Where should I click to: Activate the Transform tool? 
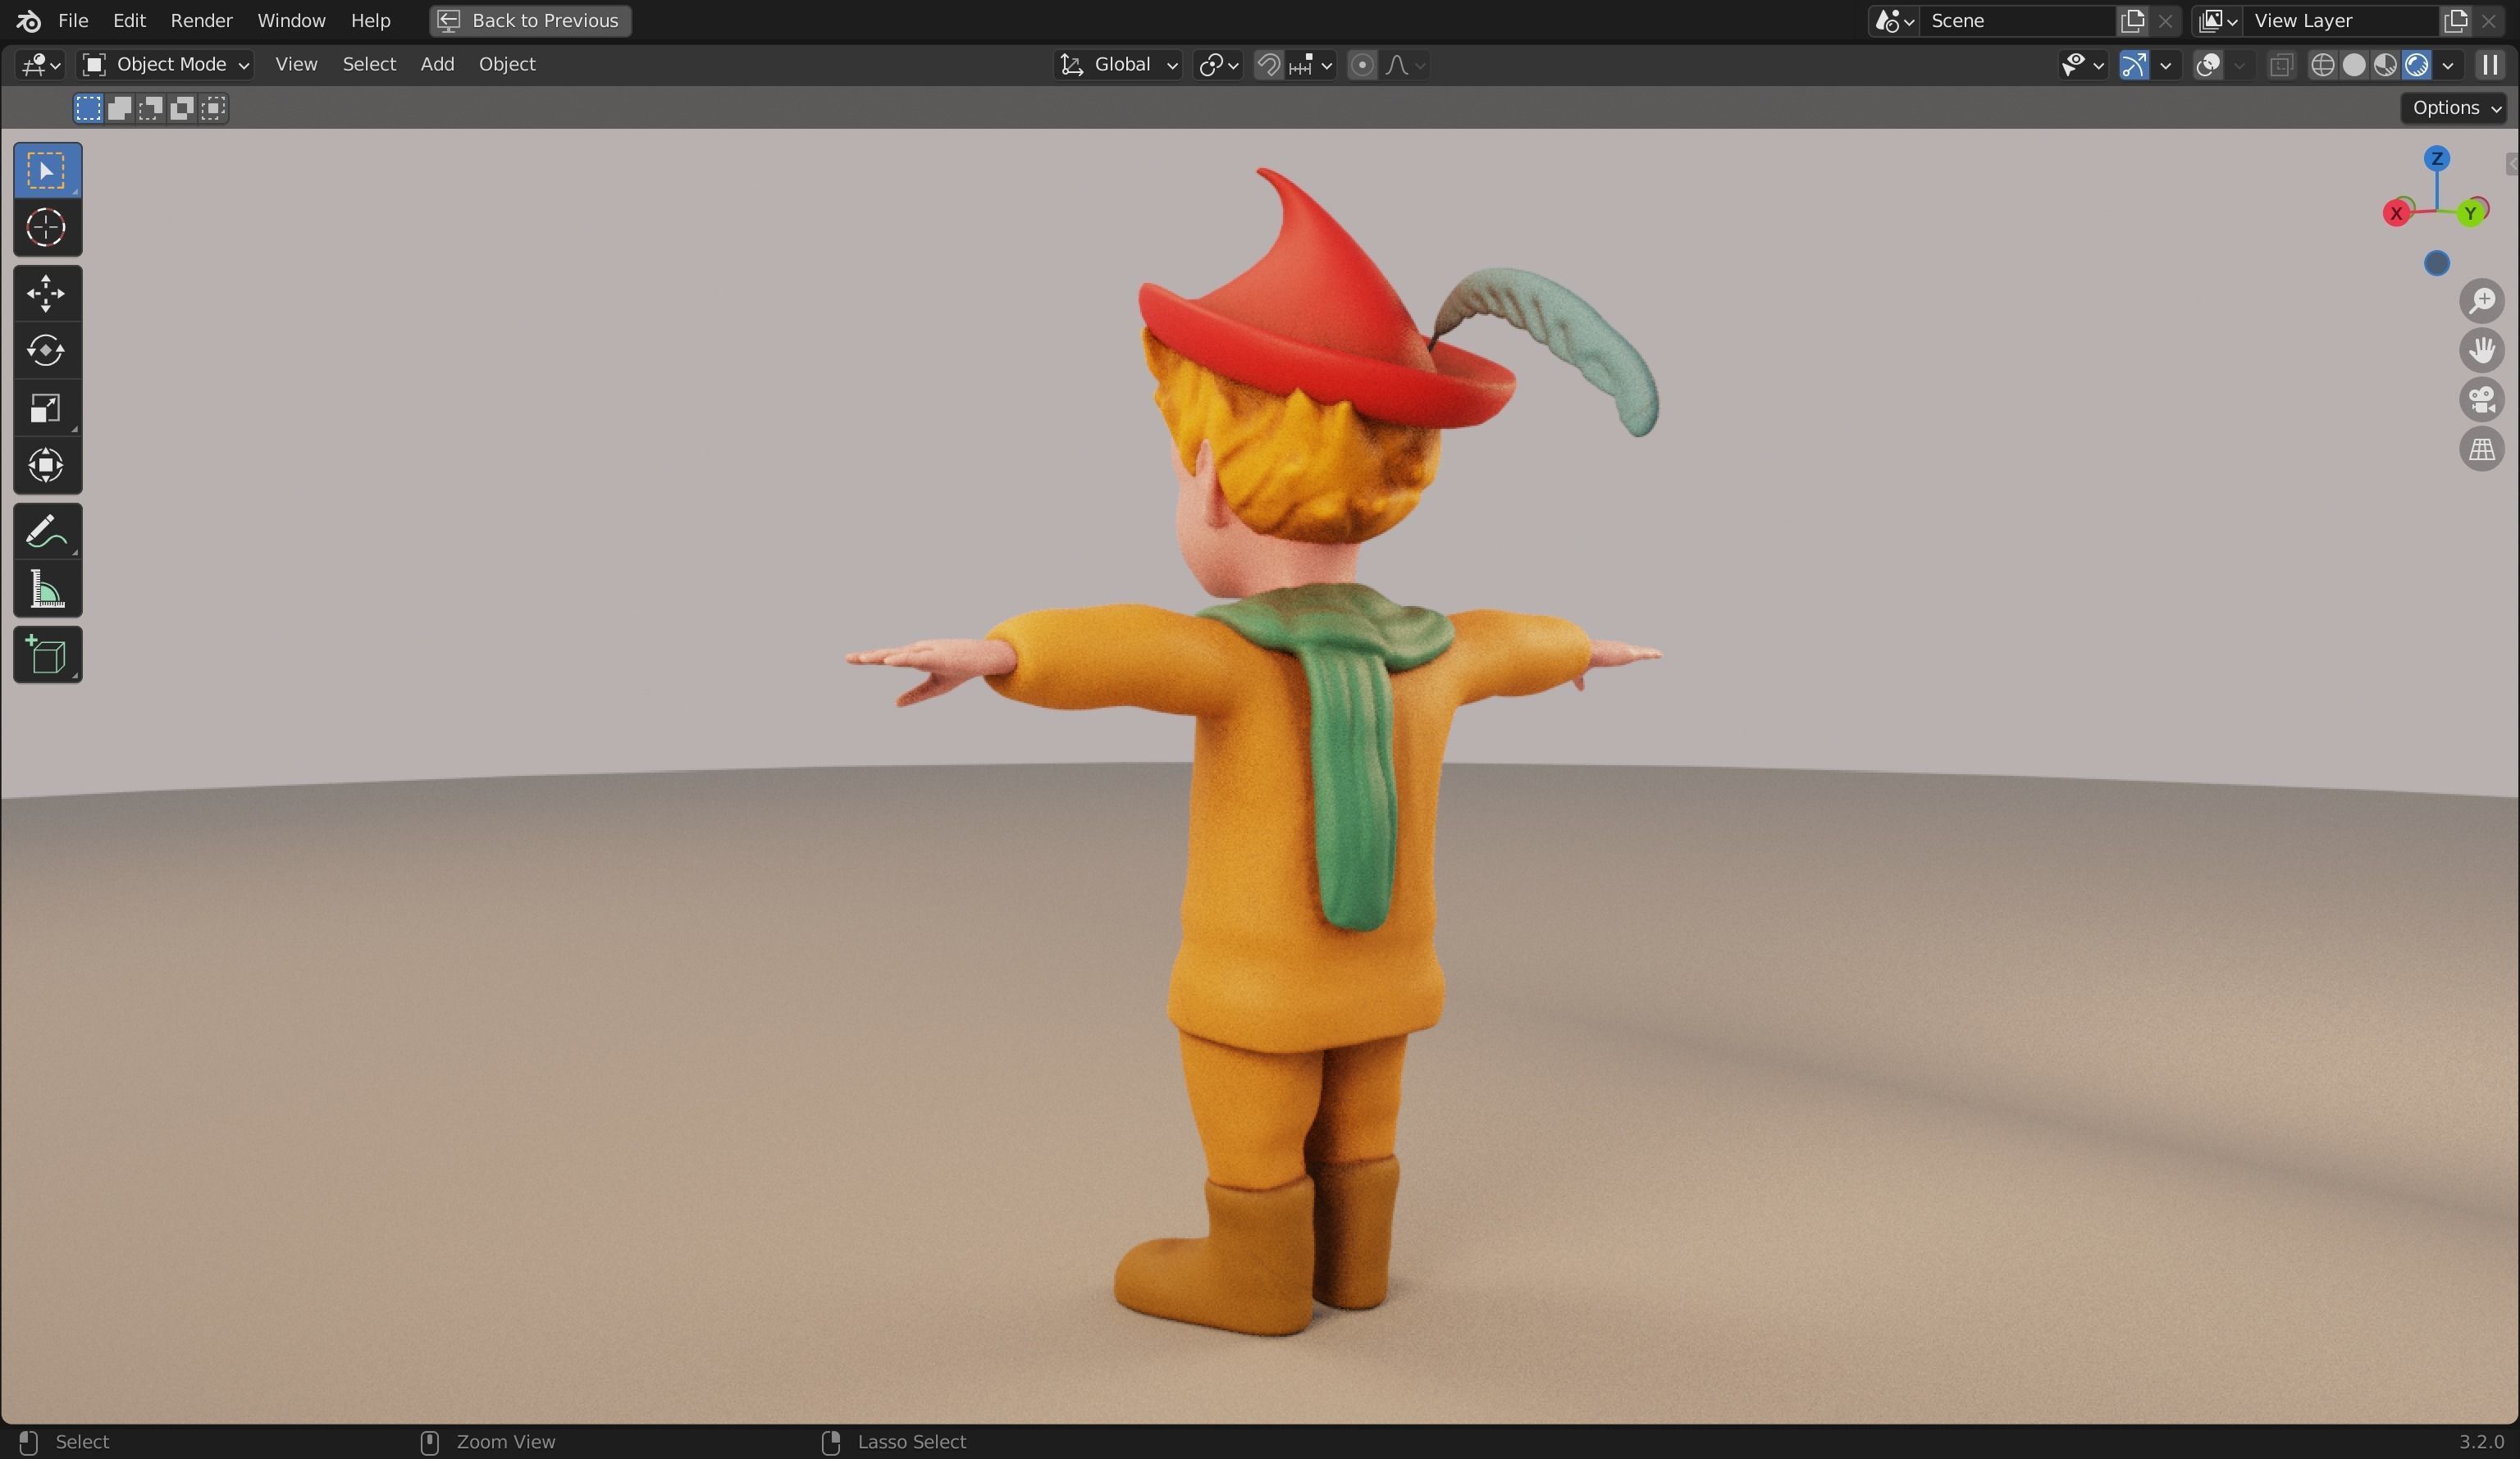coord(47,465)
